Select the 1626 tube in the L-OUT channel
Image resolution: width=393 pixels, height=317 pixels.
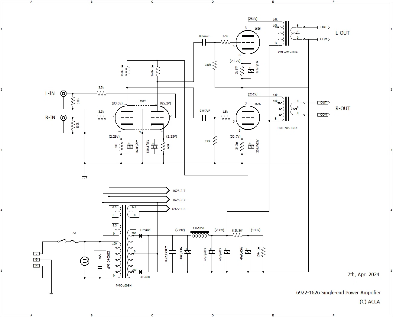[248, 42]
